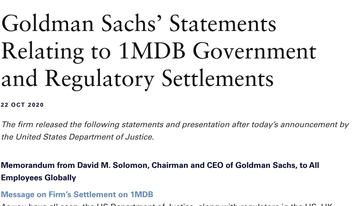This screenshot has width=359, height=206.
Task: Click the word "Goldman" in the large headline
Action: click(48, 23)
